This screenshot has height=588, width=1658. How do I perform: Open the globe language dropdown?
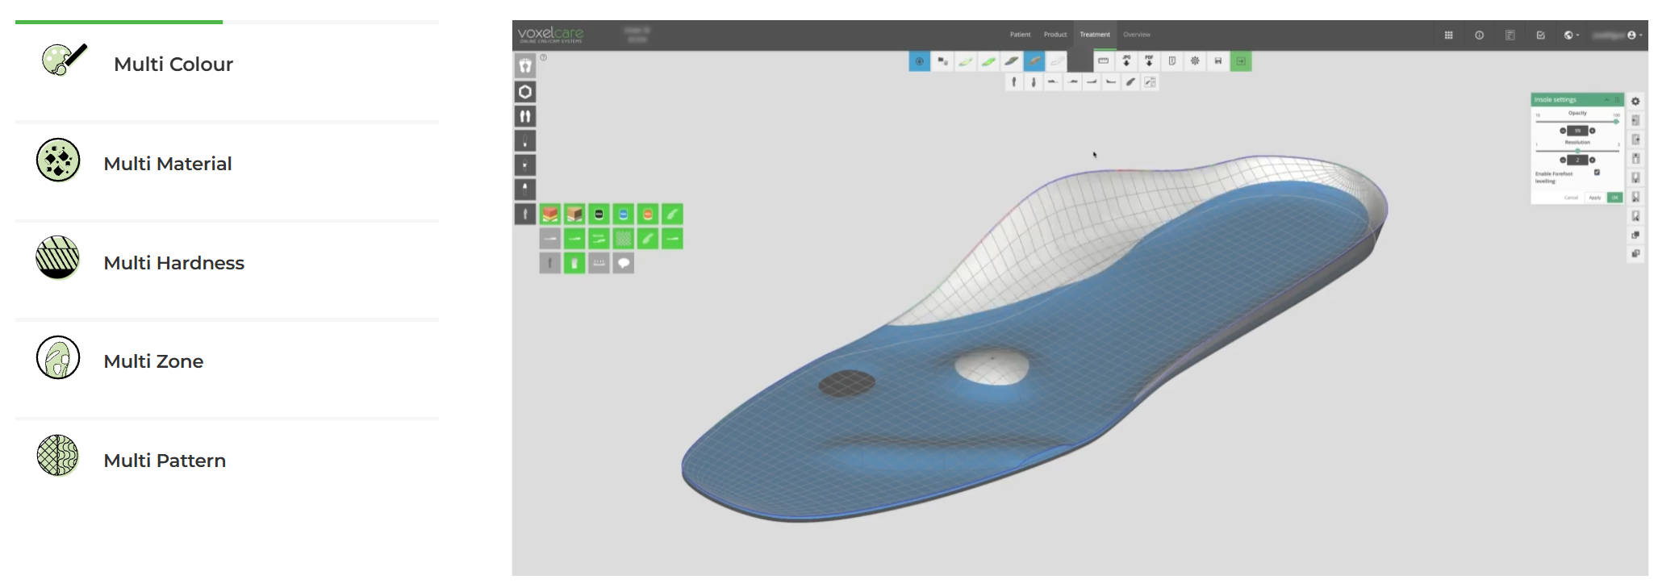(1571, 35)
